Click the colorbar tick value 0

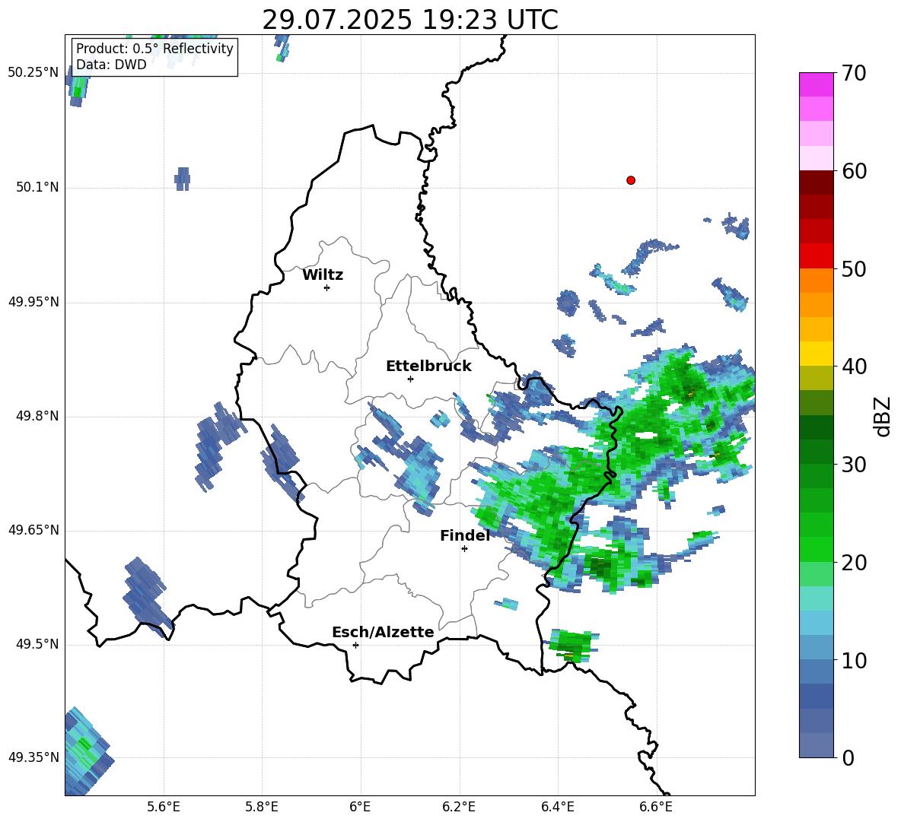point(848,757)
